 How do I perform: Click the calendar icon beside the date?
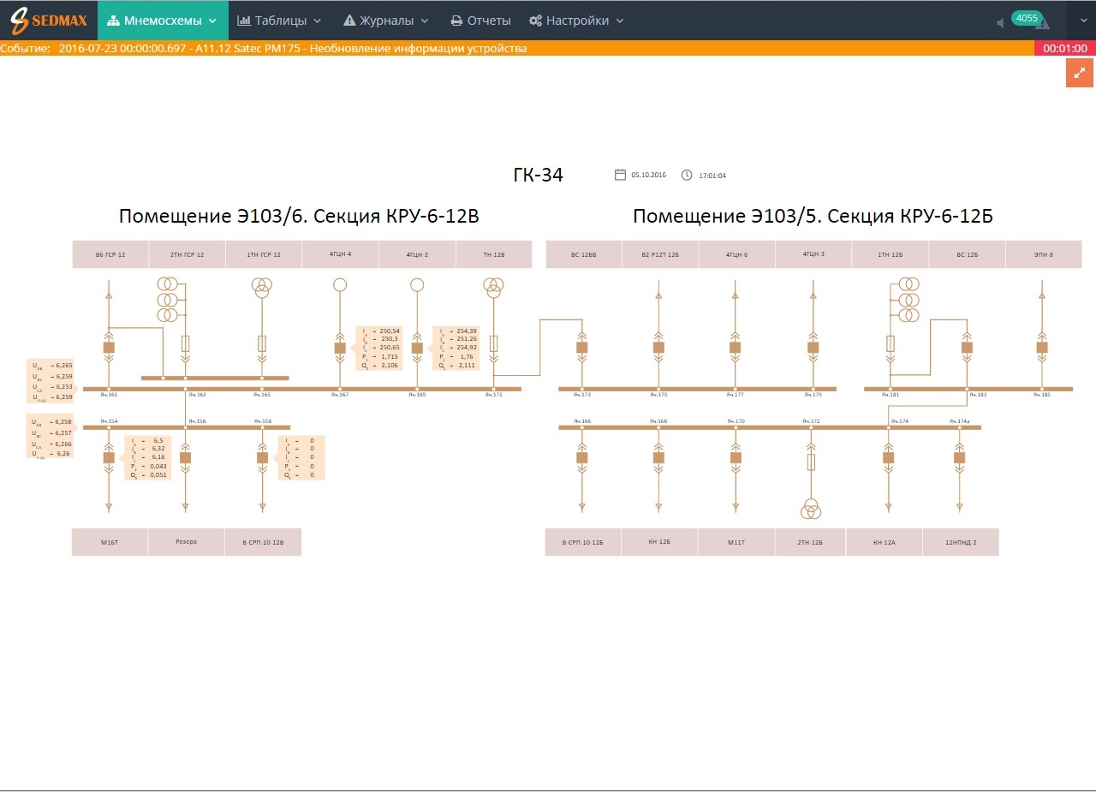tap(621, 175)
